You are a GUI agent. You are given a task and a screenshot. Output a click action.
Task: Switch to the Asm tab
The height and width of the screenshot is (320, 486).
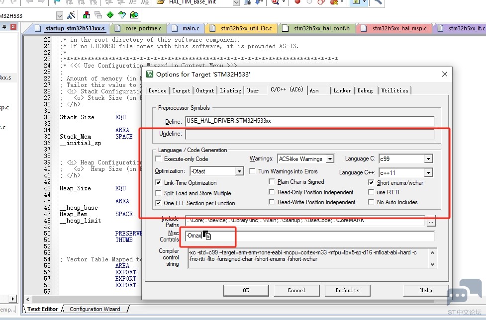point(314,90)
